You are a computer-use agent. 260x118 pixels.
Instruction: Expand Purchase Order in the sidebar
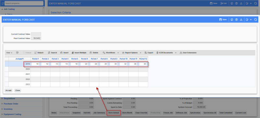pos(2,104)
